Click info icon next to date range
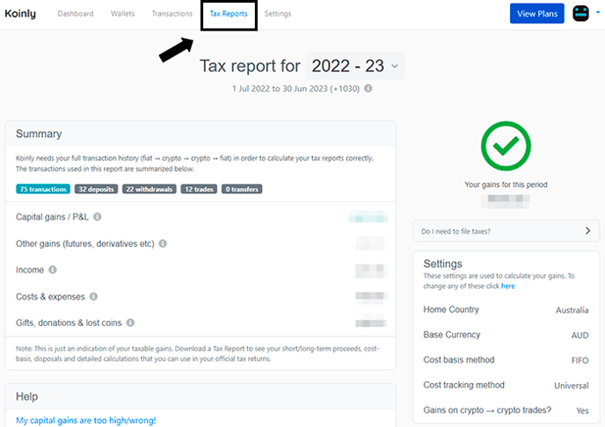Viewport: 605px width, 427px height. 368,89
